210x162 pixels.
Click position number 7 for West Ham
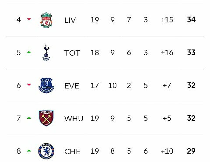pos(19,118)
